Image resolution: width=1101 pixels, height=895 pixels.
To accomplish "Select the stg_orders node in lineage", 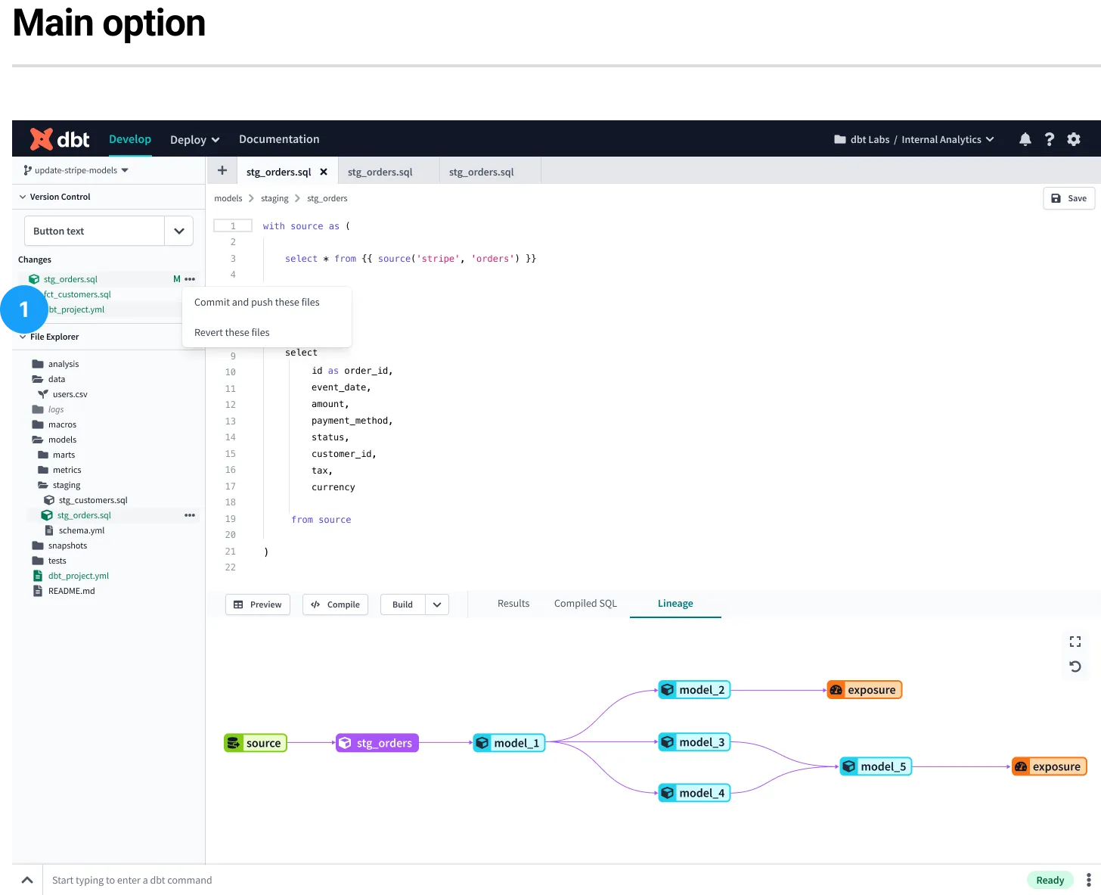I will [377, 743].
